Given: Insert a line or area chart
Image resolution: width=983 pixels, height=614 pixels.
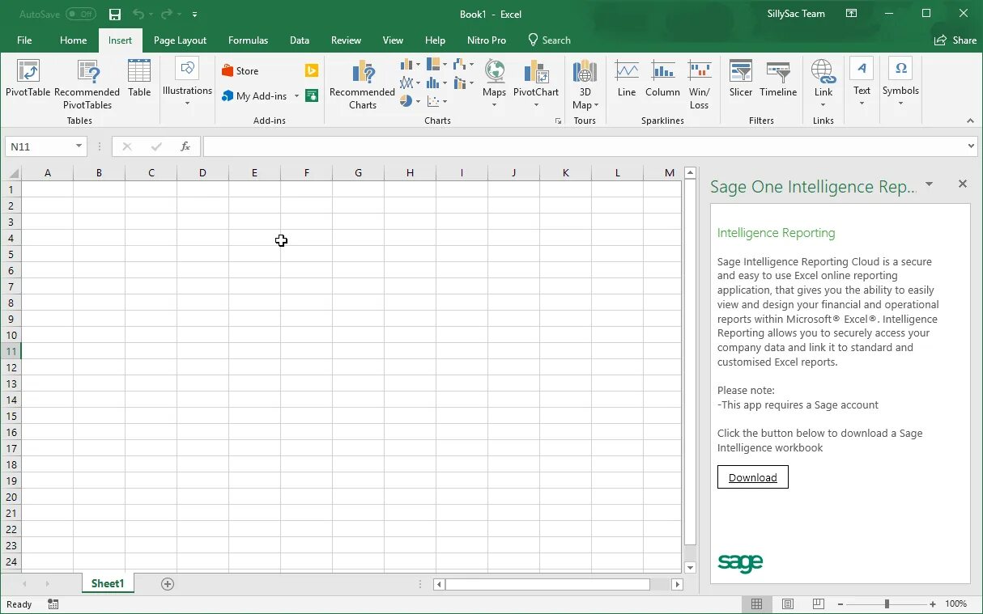Looking at the screenshot, I should point(410,83).
